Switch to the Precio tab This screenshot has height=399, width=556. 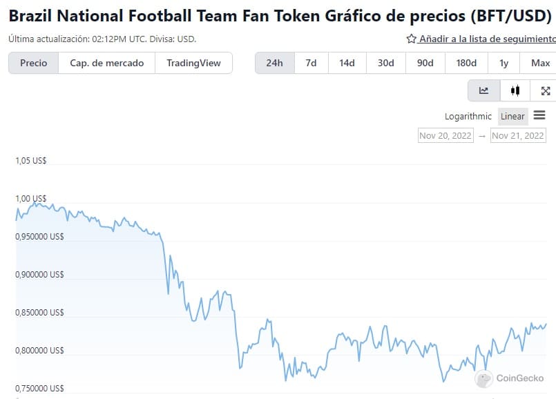[x=34, y=63]
